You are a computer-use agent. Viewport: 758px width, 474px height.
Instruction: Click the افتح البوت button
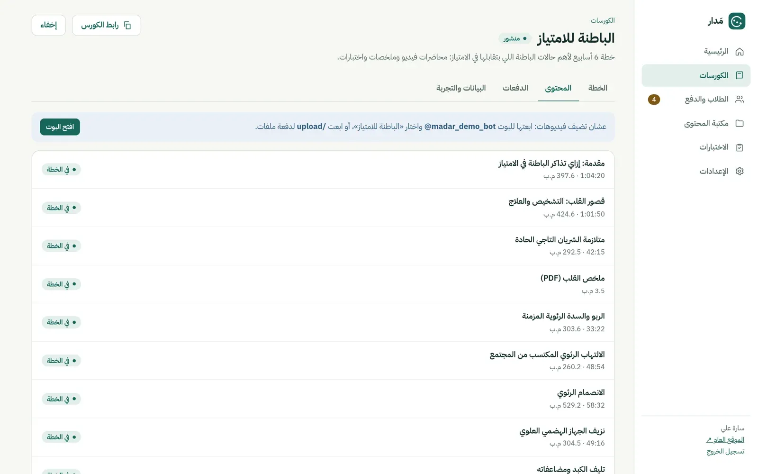60,127
